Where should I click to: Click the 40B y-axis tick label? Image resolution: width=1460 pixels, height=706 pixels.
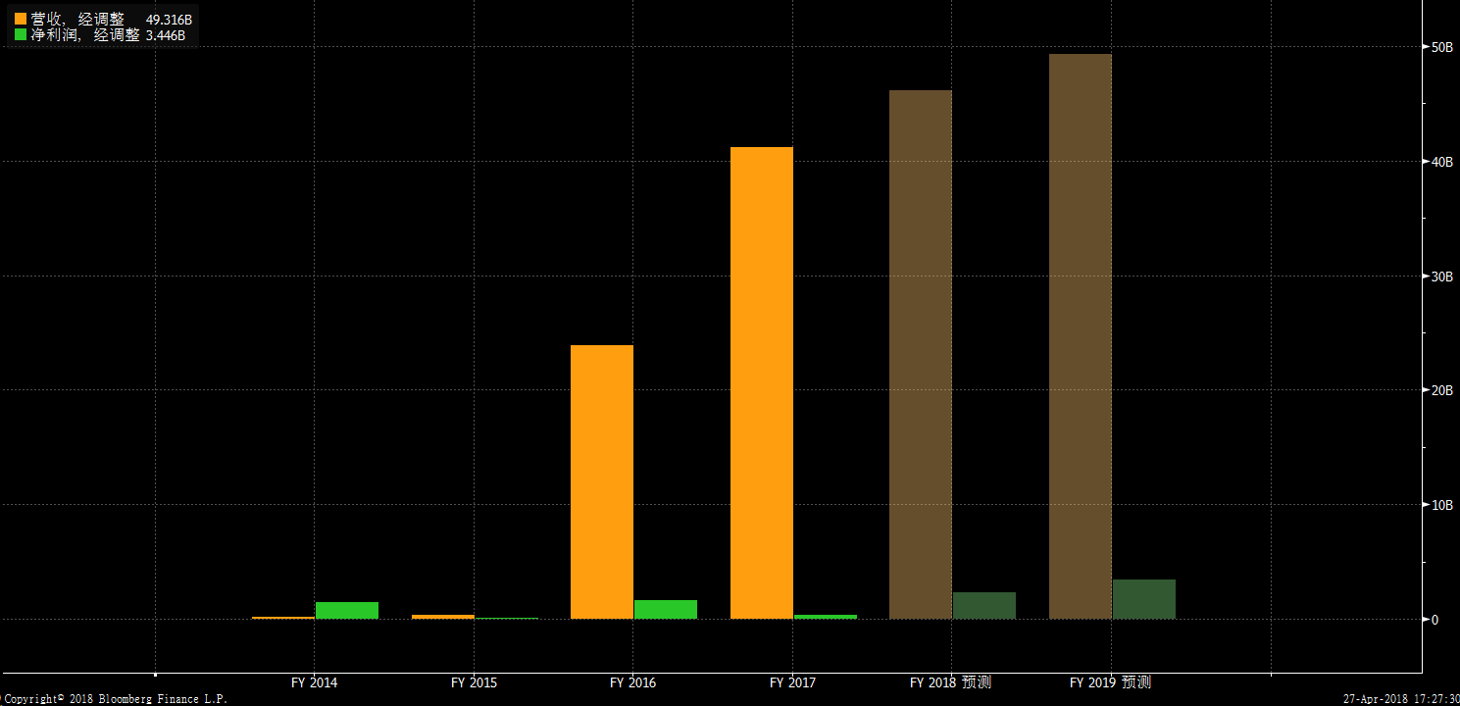click(x=1441, y=162)
